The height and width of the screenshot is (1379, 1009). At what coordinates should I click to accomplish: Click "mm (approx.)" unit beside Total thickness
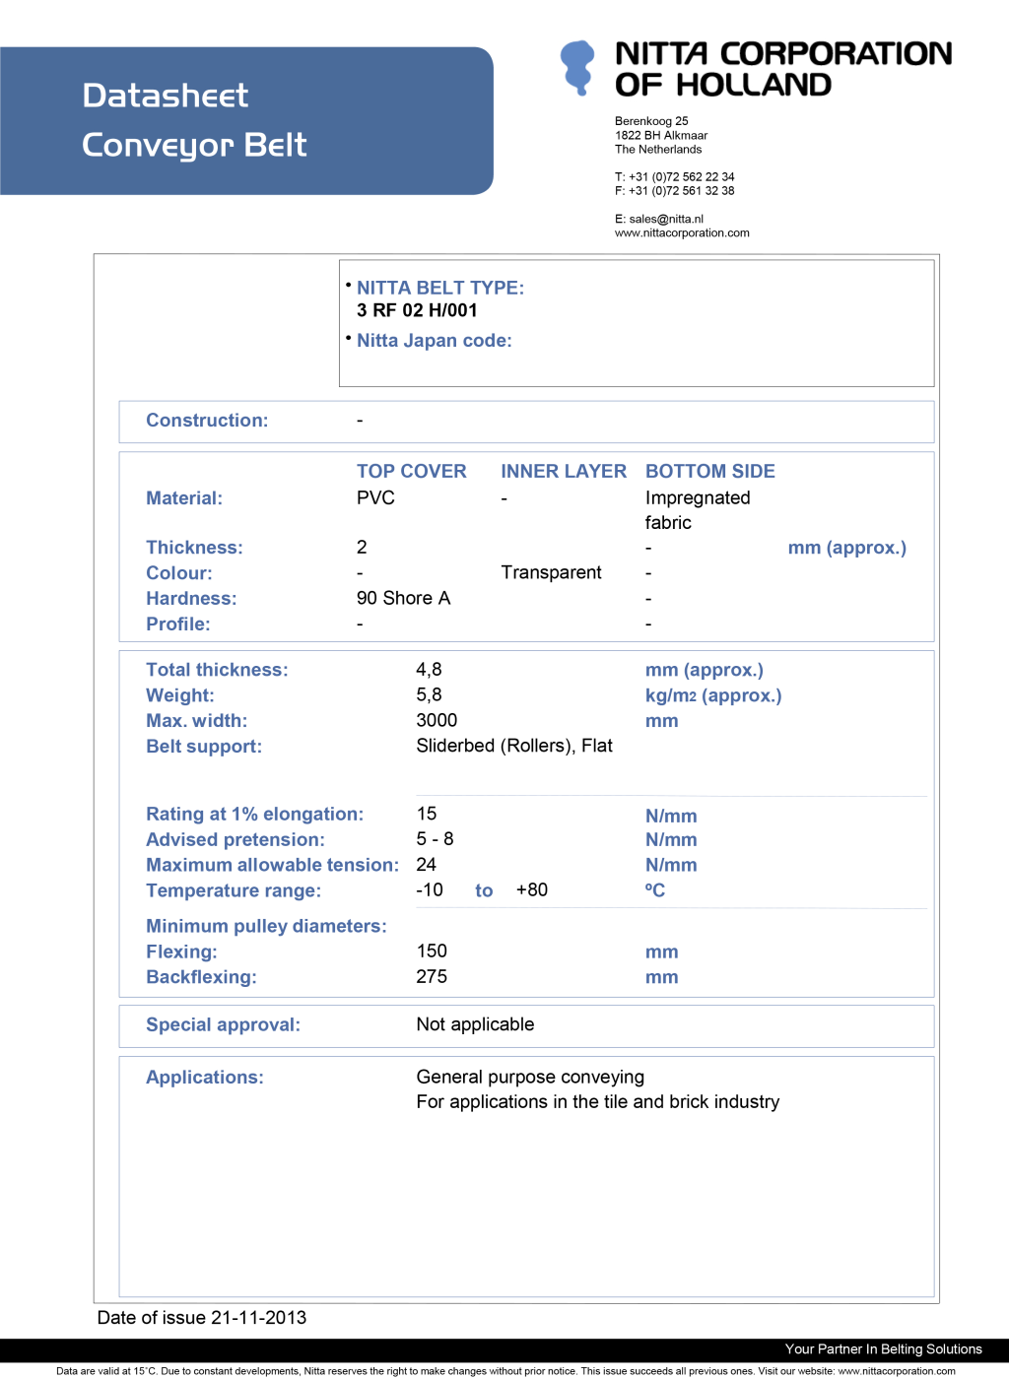tap(705, 670)
